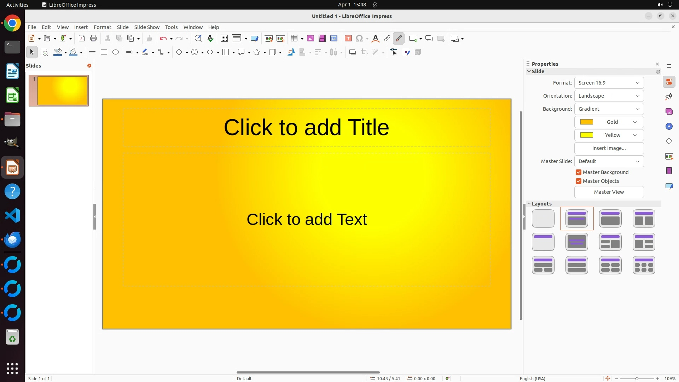Open the Gallery sidebar panel icon
This screenshot has width=679, height=382.
click(x=669, y=112)
